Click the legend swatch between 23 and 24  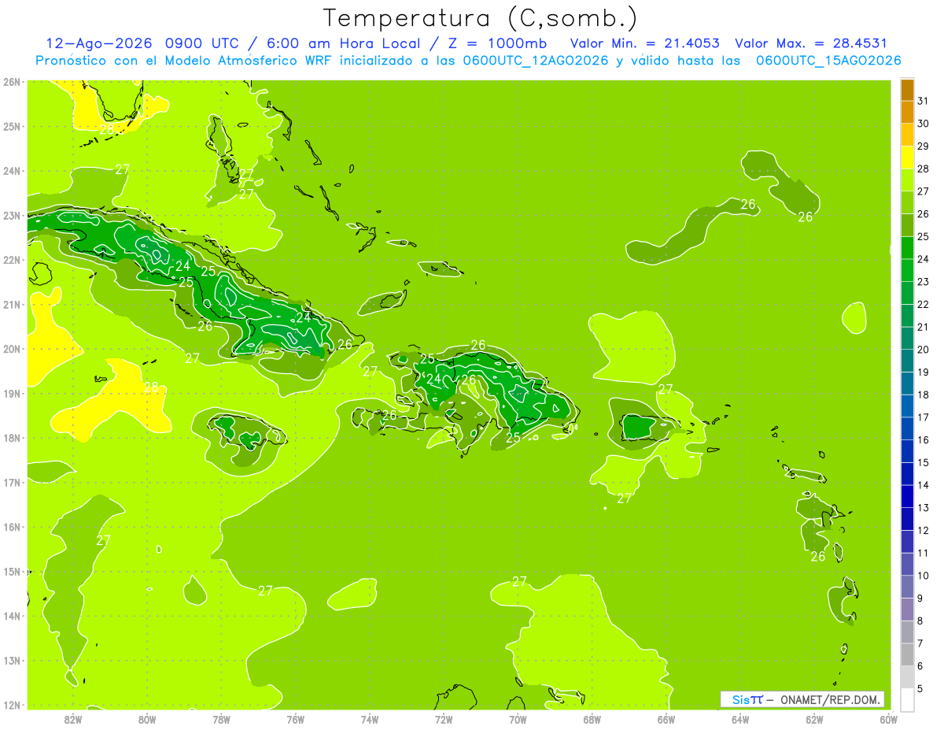click(x=907, y=270)
